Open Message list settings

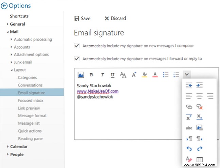tap(29, 123)
